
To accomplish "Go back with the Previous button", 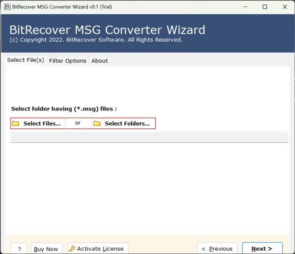I will 217,248.
